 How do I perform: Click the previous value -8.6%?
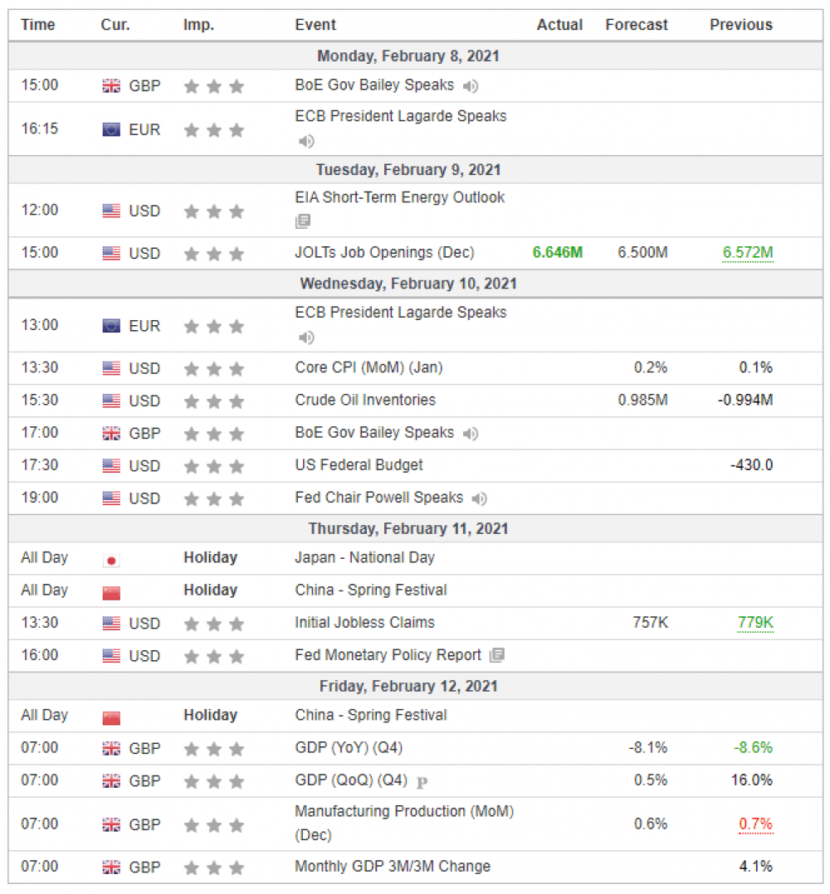click(753, 747)
